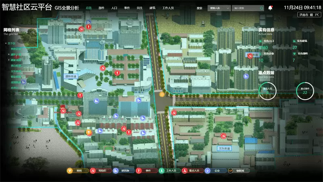This screenshot has width=323, height=182.
Task: Click the 济南市 weather box
Action: (309, 15)
